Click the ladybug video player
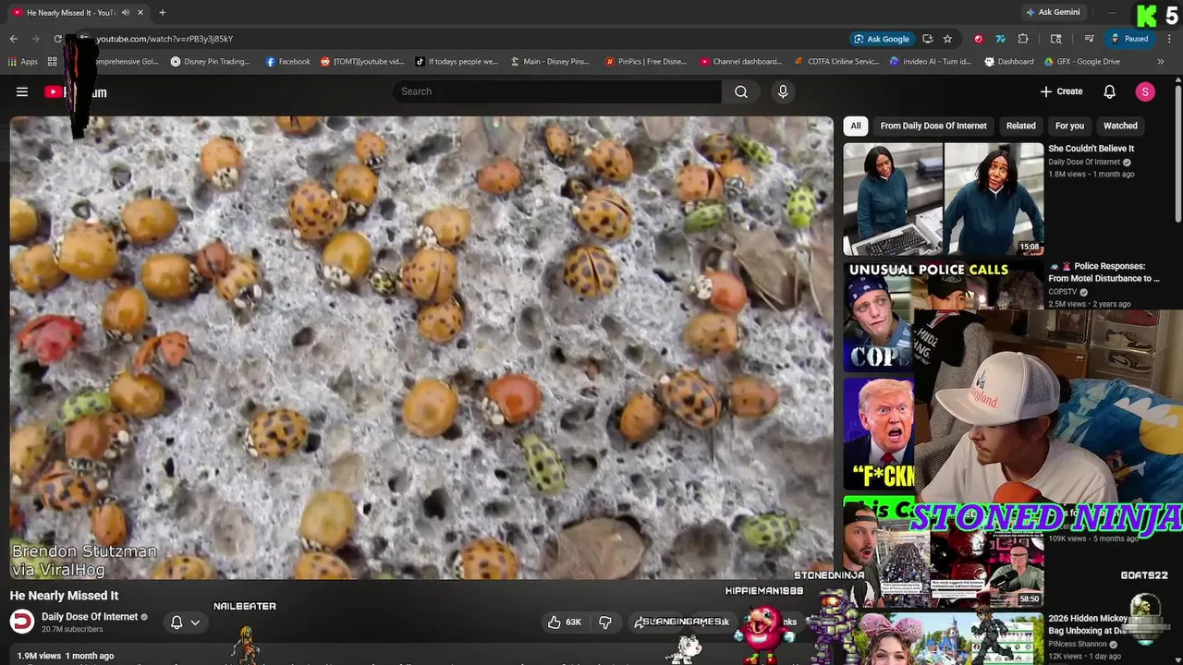Viewport: 1183px width, 665px height. 421,347
